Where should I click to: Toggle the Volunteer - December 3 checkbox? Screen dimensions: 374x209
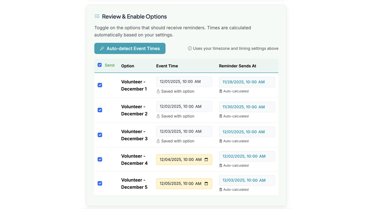tap(100, 135)
